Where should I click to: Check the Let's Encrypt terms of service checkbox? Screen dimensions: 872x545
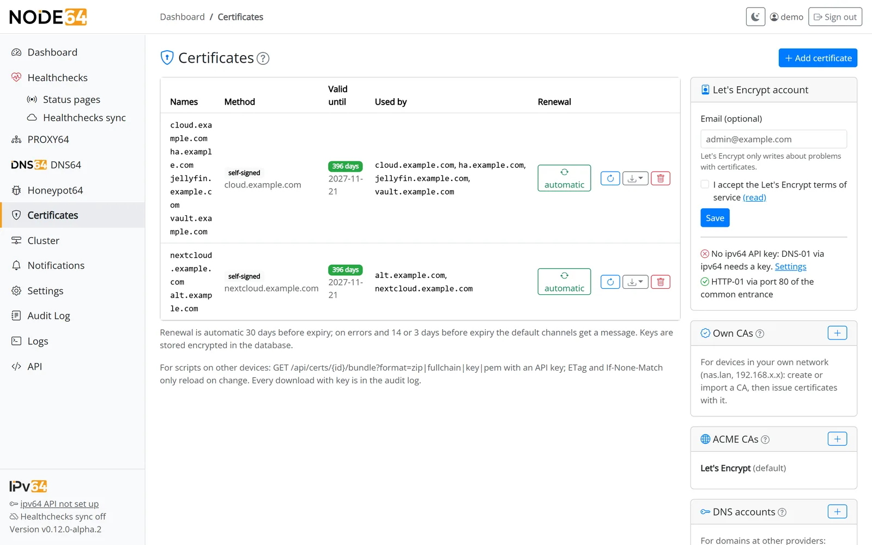point(705,184)
